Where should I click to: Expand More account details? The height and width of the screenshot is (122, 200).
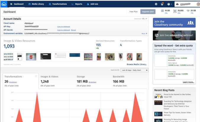pyautogui.click(x=144, y=34)
